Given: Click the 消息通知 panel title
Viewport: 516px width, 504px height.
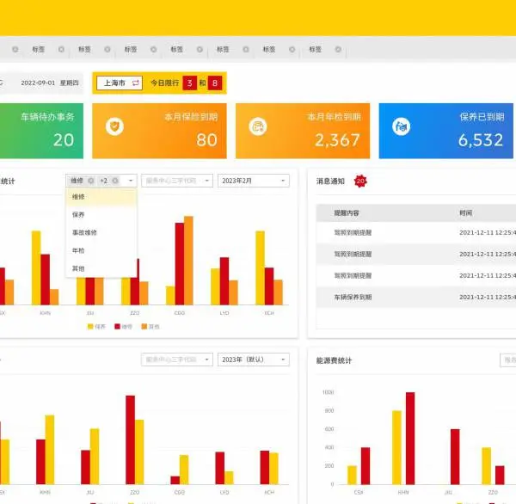Looking at the screenshot, I should 330,181.
